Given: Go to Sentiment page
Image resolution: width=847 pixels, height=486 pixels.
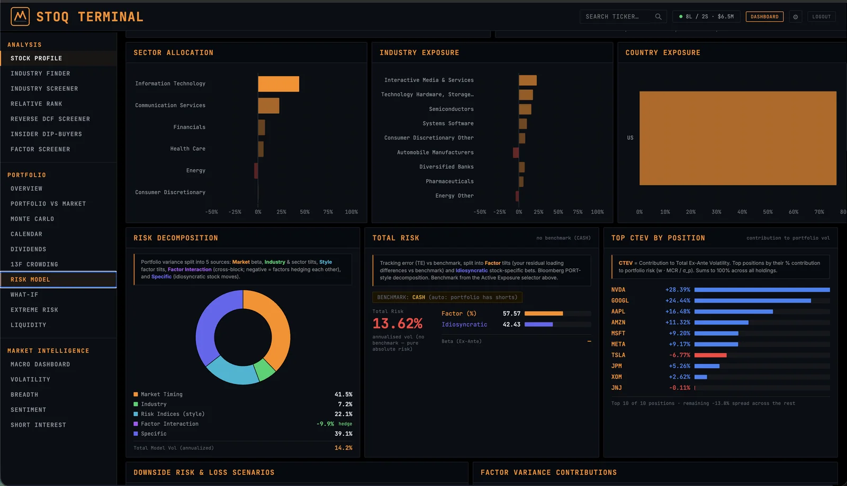Looking at the screenshot, I should [x=58, y=410].
